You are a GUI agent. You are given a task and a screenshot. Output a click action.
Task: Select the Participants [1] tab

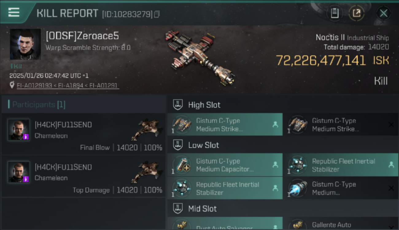[39, 105]
